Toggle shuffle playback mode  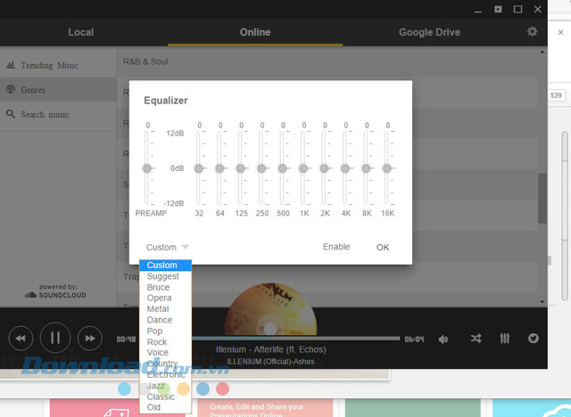[476, 339]
